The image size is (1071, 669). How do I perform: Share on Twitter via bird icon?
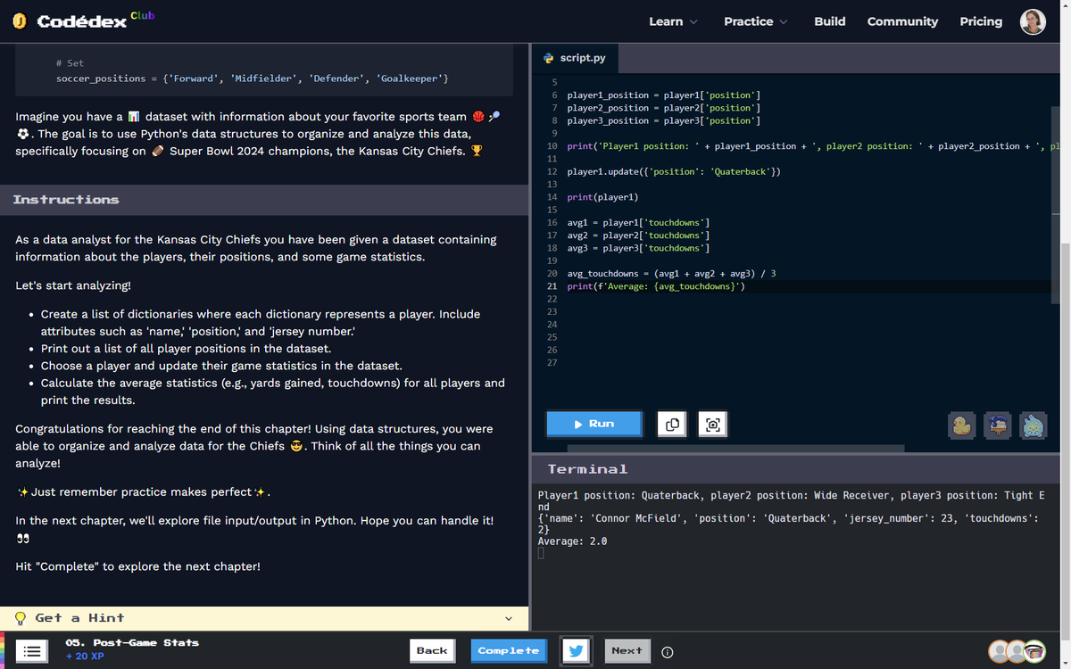[576, 651]
